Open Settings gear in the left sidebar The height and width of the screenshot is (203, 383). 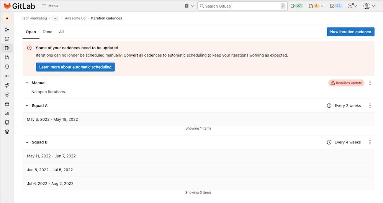(x=7, y=132)
